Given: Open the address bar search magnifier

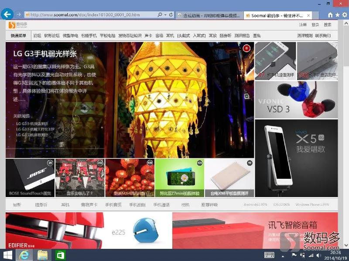Looking at the screenshot, I should (160, 15).
